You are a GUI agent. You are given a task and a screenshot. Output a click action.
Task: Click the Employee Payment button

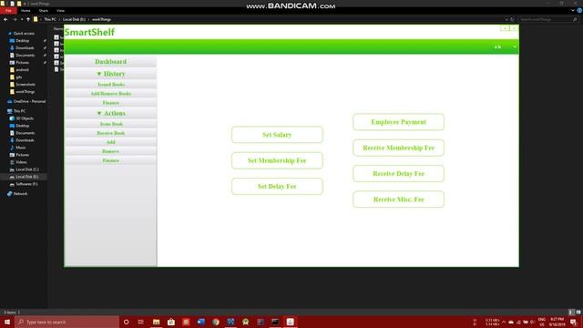(x=399, y=122)
